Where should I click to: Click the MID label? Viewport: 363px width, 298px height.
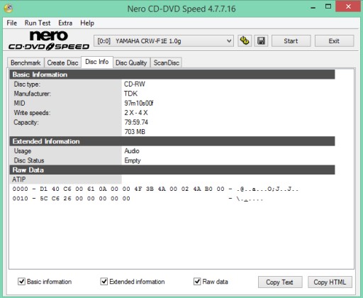point(19,103)
